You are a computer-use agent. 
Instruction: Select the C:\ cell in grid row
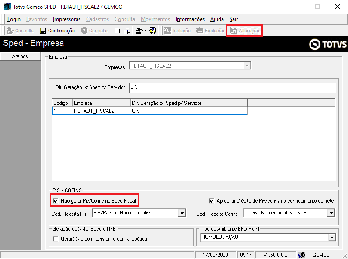[x=189, y=111]
